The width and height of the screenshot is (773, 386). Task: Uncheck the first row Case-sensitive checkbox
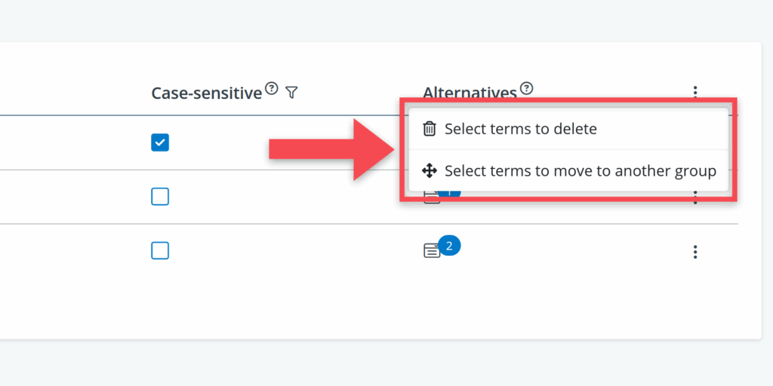(160, 142)
